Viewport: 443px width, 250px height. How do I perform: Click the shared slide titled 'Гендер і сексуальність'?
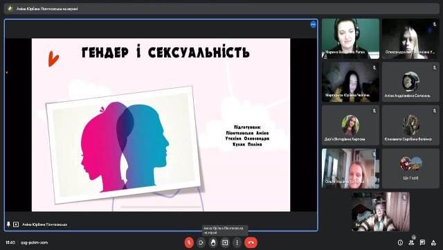tap(161, 125)
